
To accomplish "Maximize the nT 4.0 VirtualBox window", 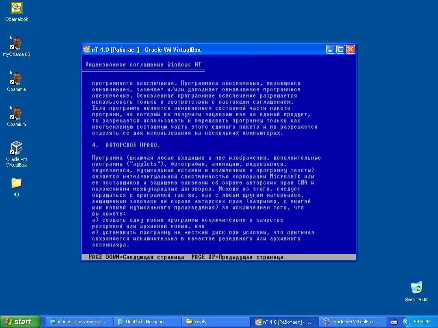I will click(340, 50).
